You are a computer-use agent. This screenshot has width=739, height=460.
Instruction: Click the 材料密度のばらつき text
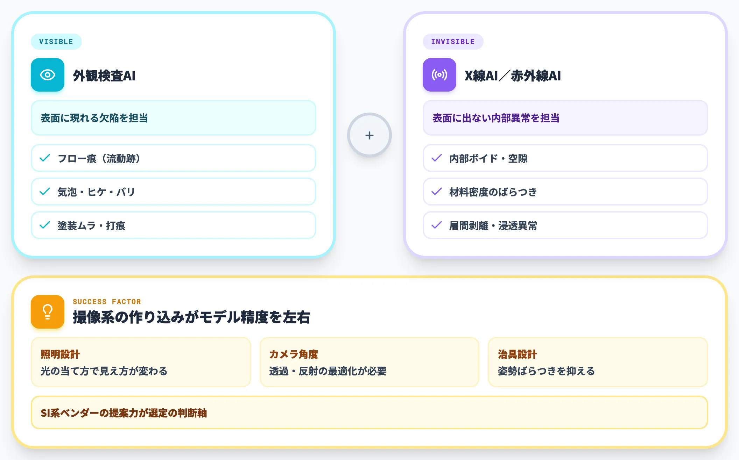(493, 192)
